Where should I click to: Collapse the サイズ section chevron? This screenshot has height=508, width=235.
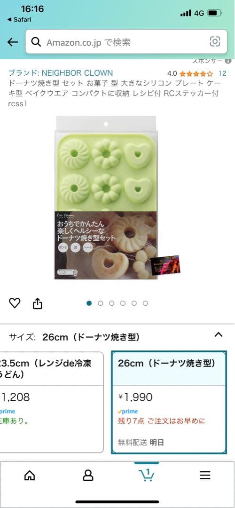click(x=219, y=335)
